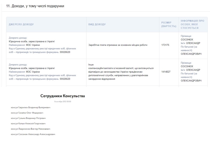Image resolution: width=210 pixels, height=158 pixels.
Task: Click the income source cell in the 1414827 row
Action: click(x=43, y=72)
